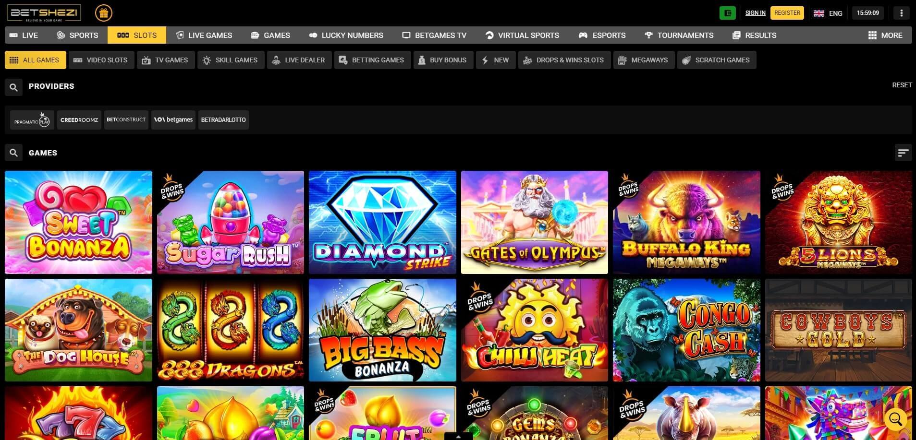Open the Sweet Bonanza game thumbnail

pos(78,222)
